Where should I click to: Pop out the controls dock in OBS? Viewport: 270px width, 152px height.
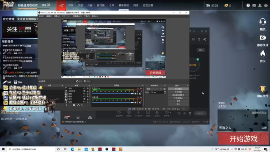188,85
